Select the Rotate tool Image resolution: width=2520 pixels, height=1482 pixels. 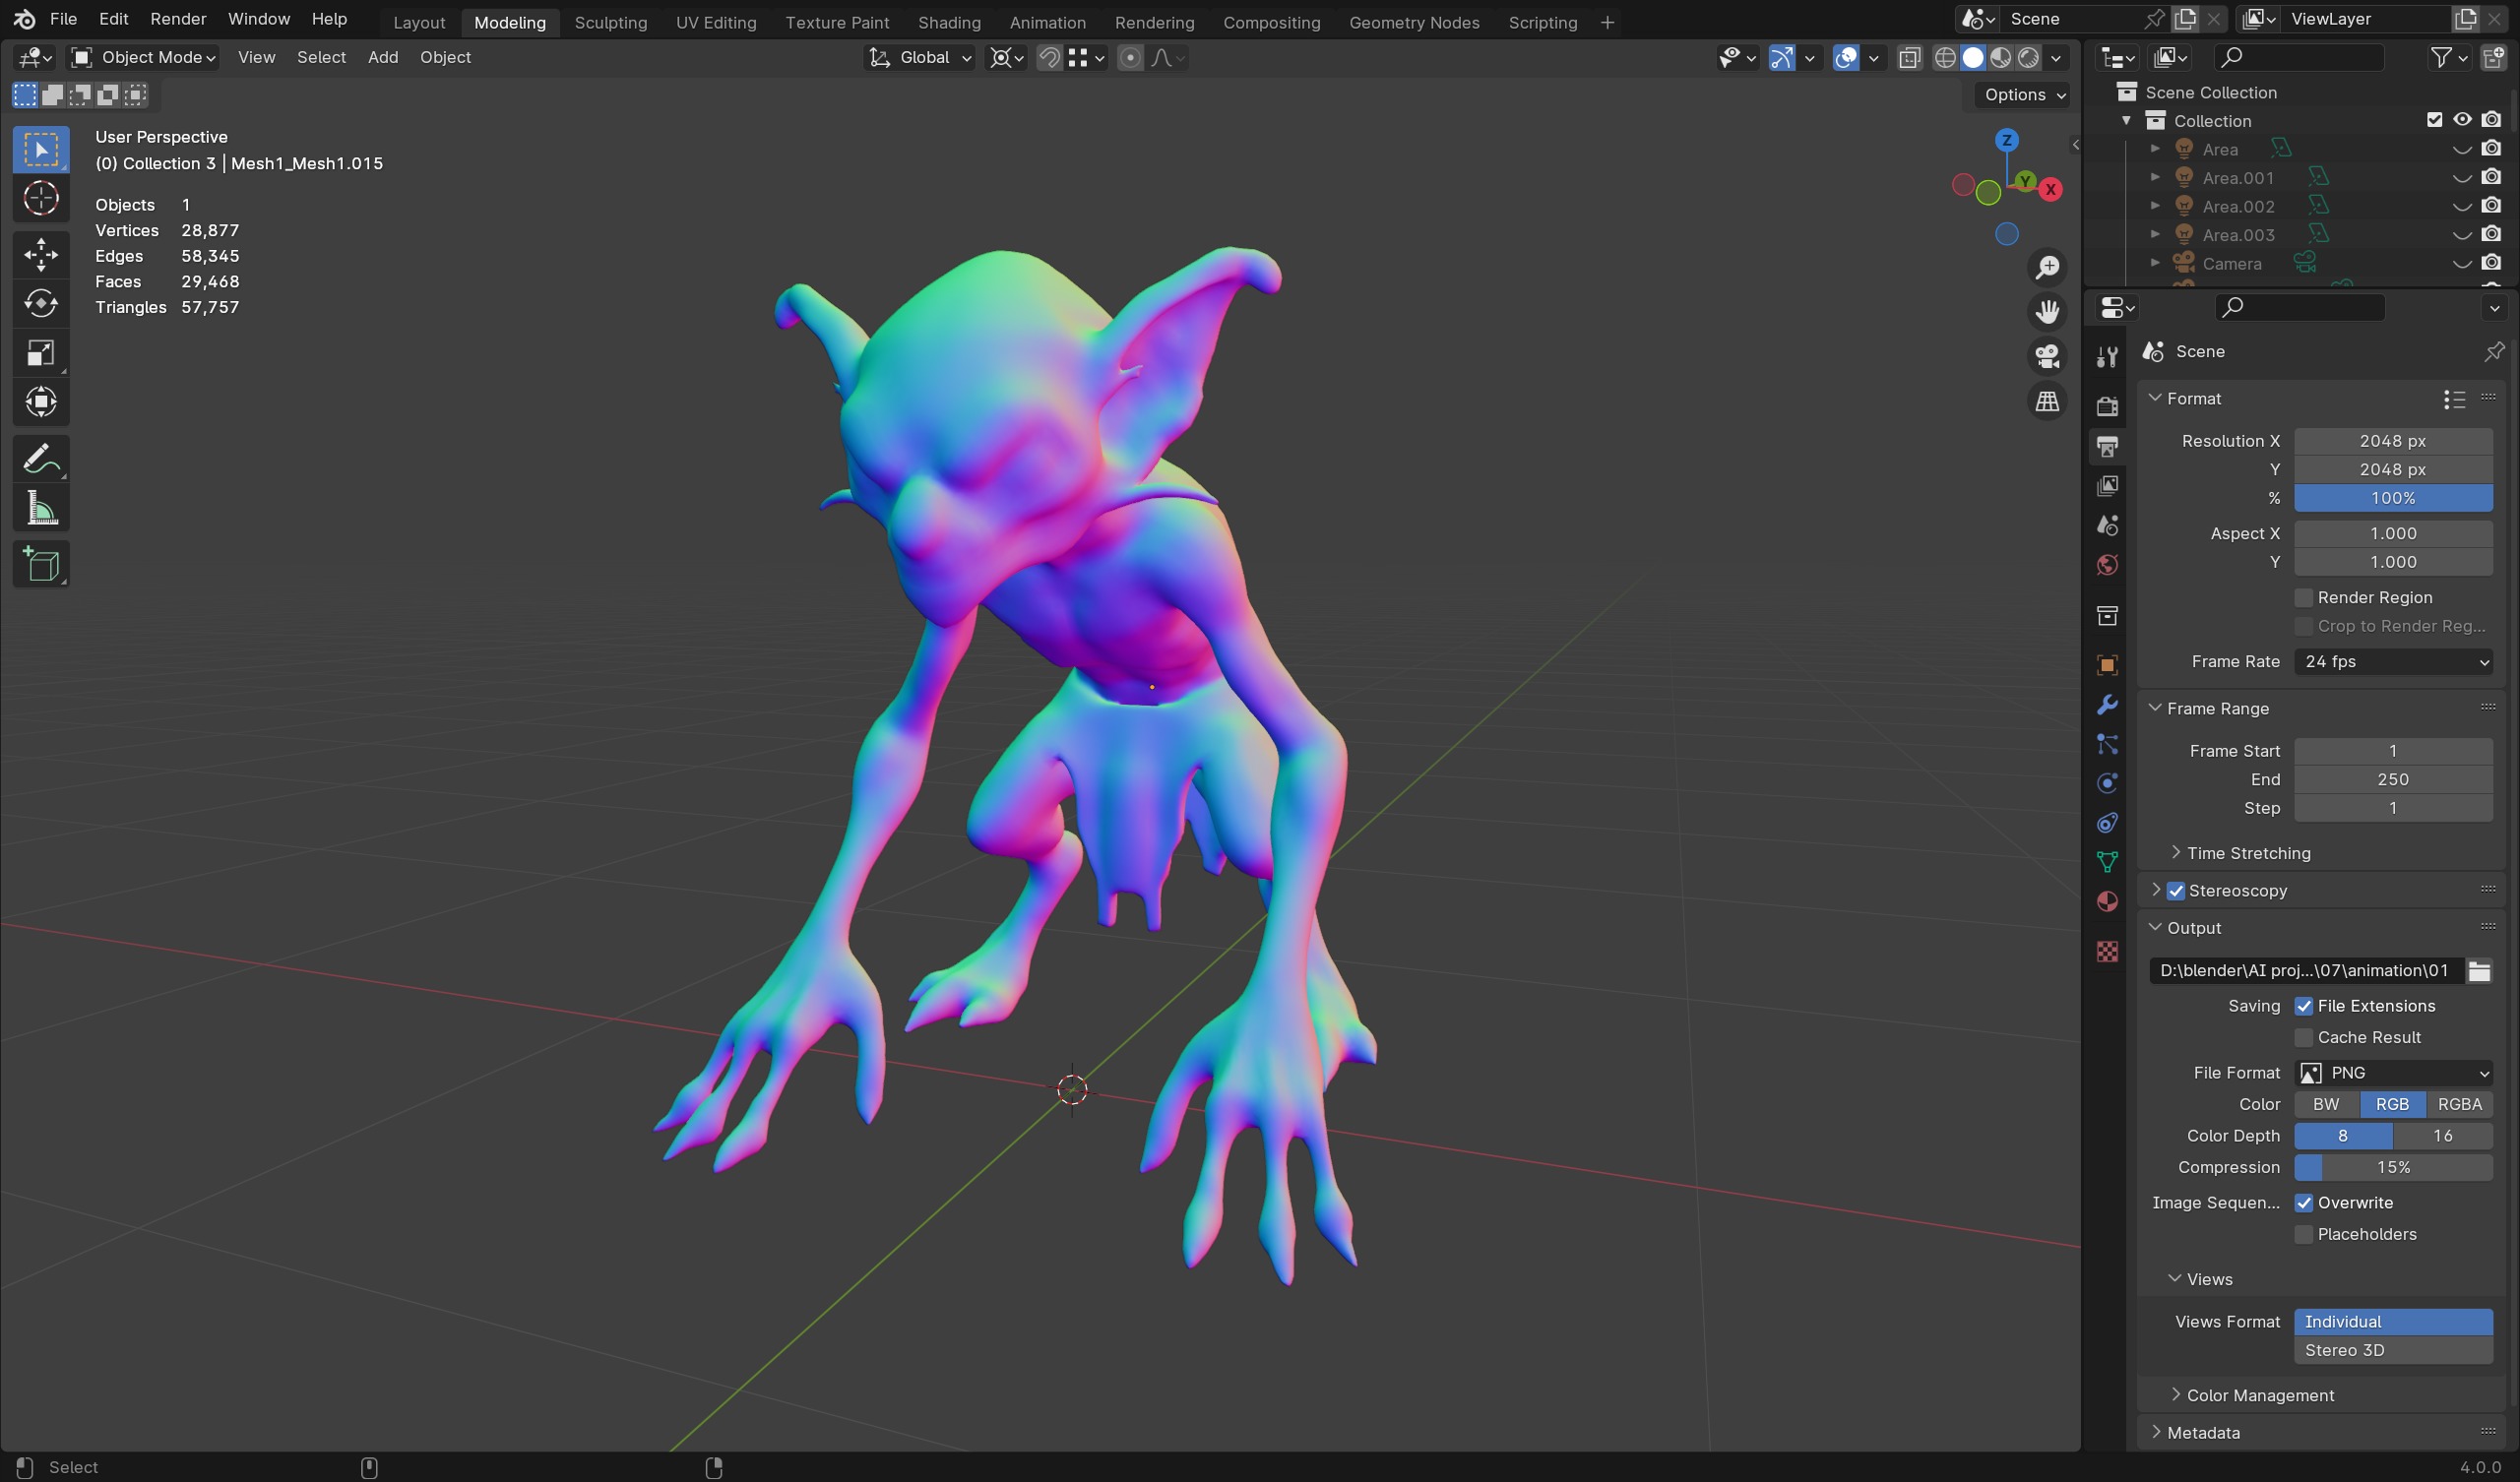point(41,303)
